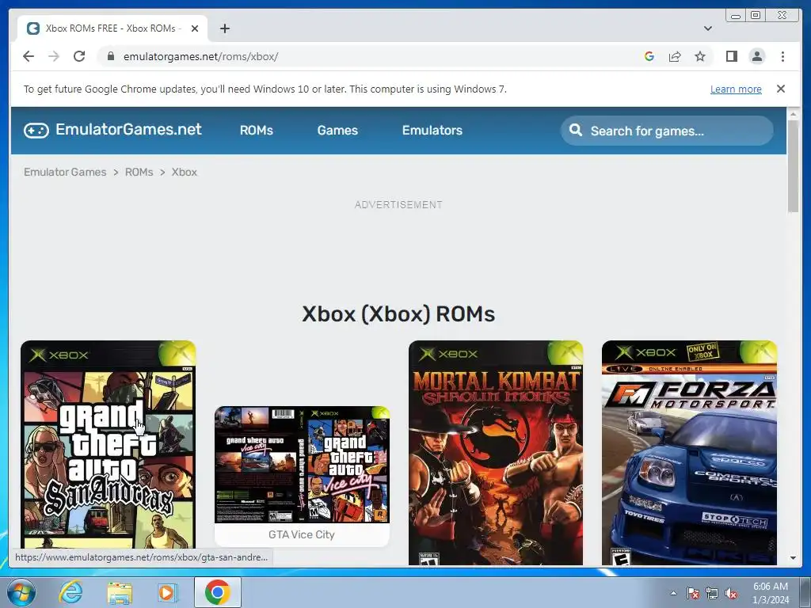Open Windows Explorer from taskbar
Viewport: 811px width, 608px height.
120,592
